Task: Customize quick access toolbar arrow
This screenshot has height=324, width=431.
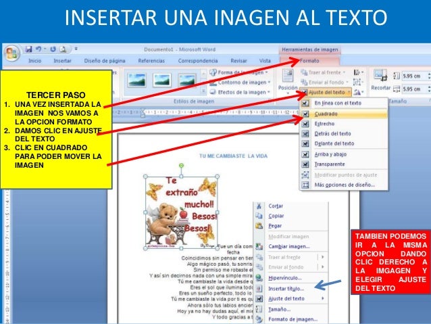Action: coord(76,49)
